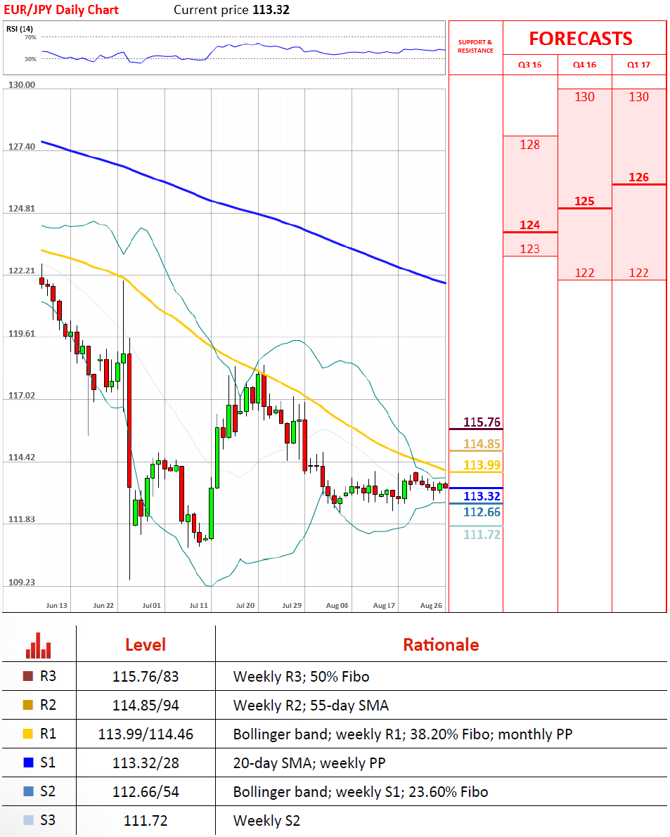Click the Weekly S2 rationale
The width and height of the screenshot is (670, 837).
266,820
